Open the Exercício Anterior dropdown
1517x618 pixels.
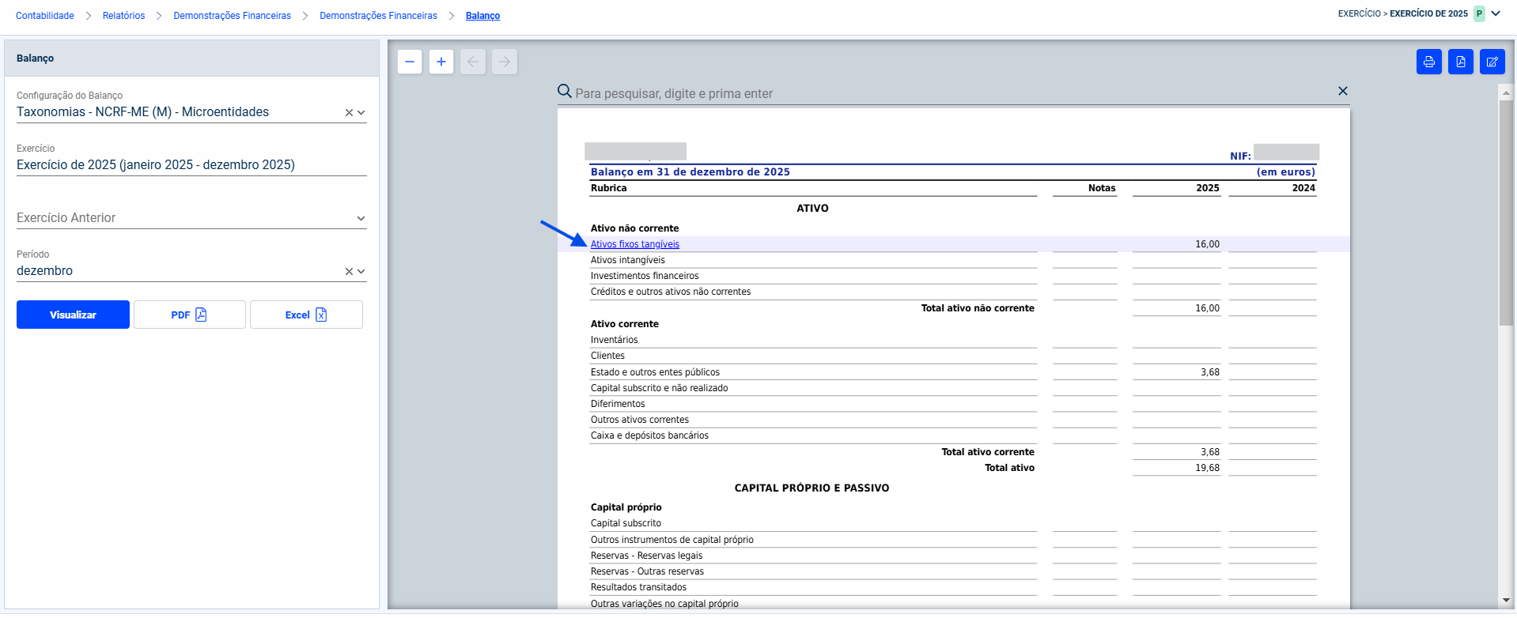361,219
